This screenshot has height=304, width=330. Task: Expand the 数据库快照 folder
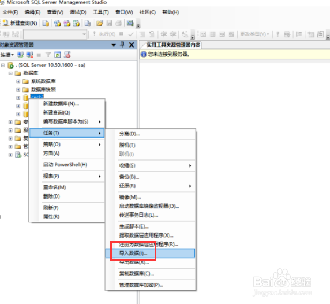coord(18,90)
